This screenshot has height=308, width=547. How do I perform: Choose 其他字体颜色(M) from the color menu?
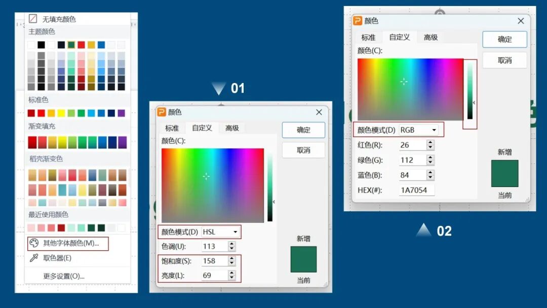pyautogui.click(x=71, y=243)
